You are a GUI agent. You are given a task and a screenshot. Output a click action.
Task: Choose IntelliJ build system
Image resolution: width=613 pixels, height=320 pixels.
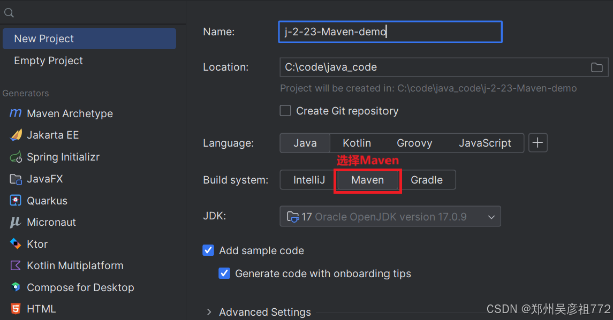[x=309, y=180]
